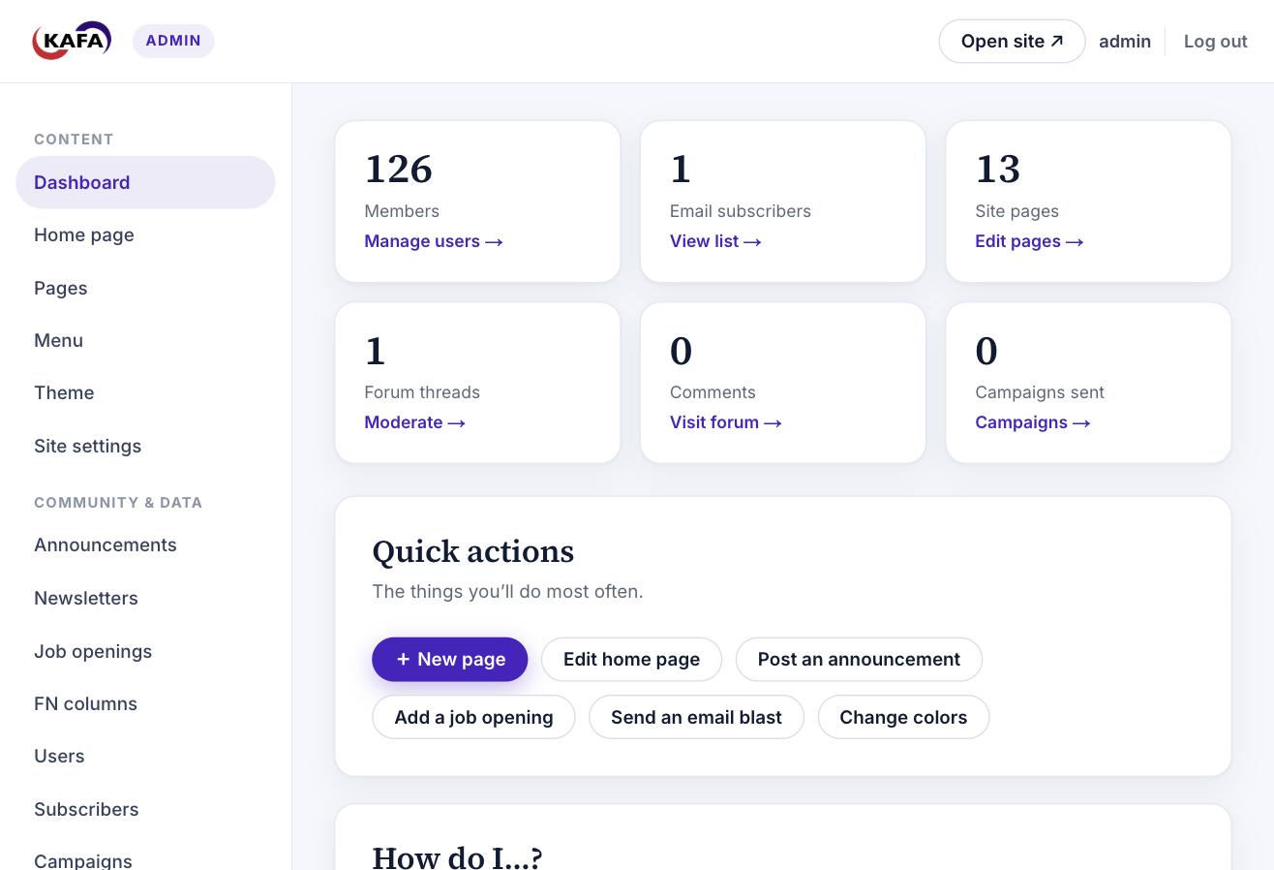Click Change colors quick action
Image resolution: width=1274 pixels, height=870 pixels.
point(903,717)
